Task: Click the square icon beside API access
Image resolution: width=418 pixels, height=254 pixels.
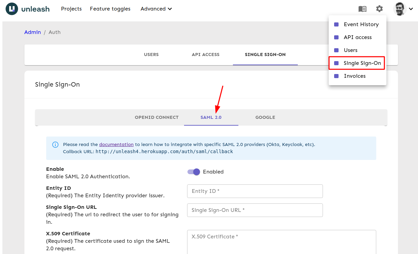Action: click(x=336, y=37)
